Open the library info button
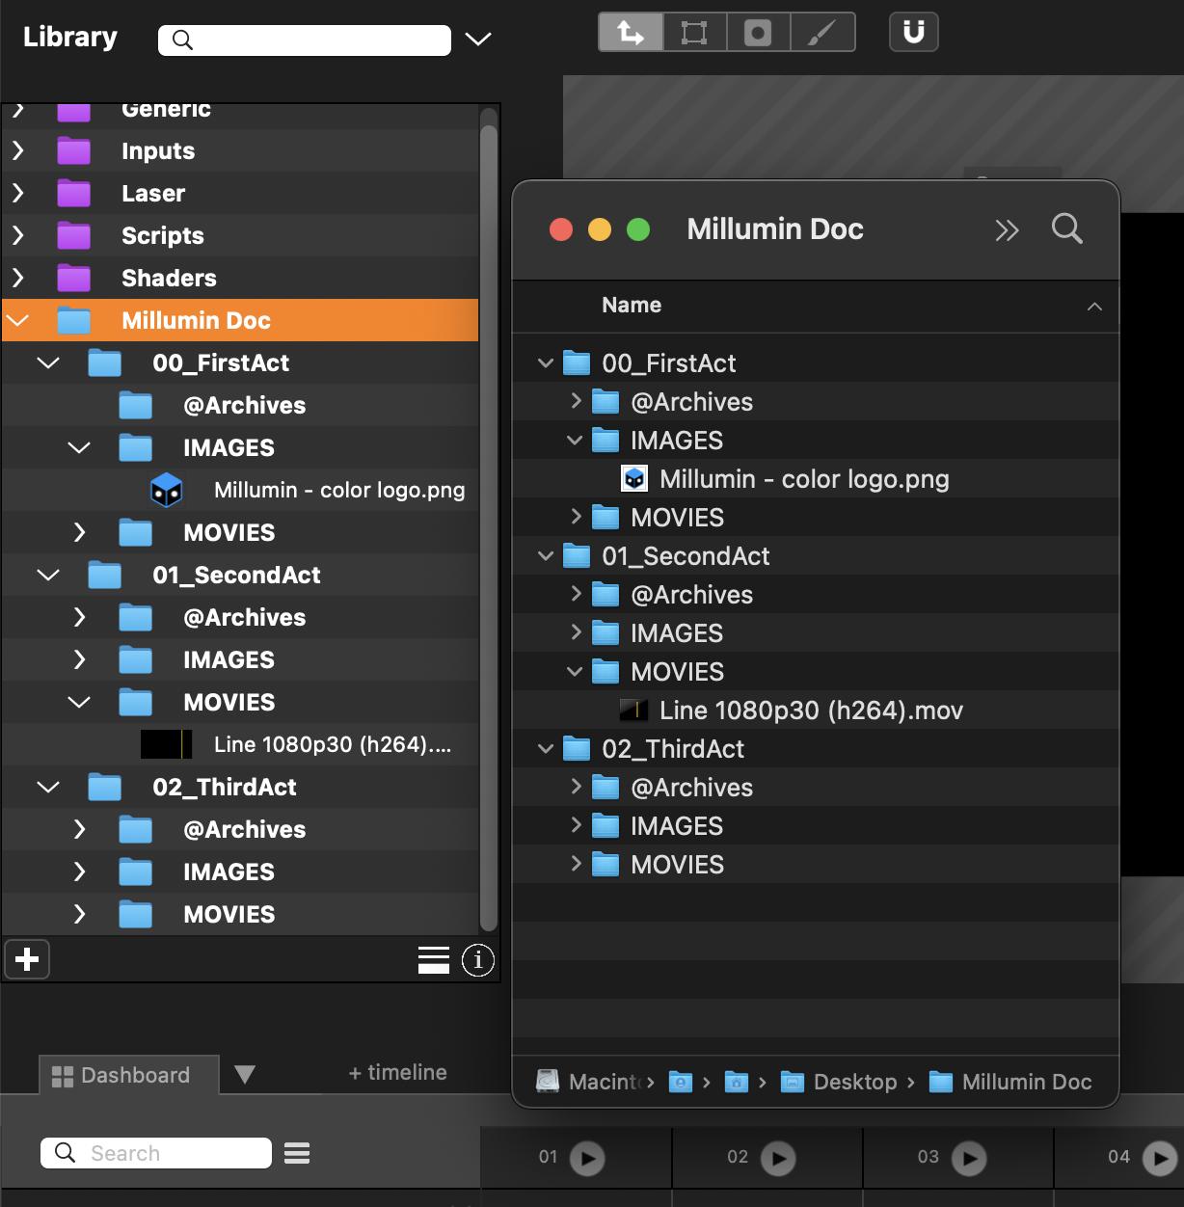The width and height of the screenshot is (1184, 1207). click(x=477, y=960)
